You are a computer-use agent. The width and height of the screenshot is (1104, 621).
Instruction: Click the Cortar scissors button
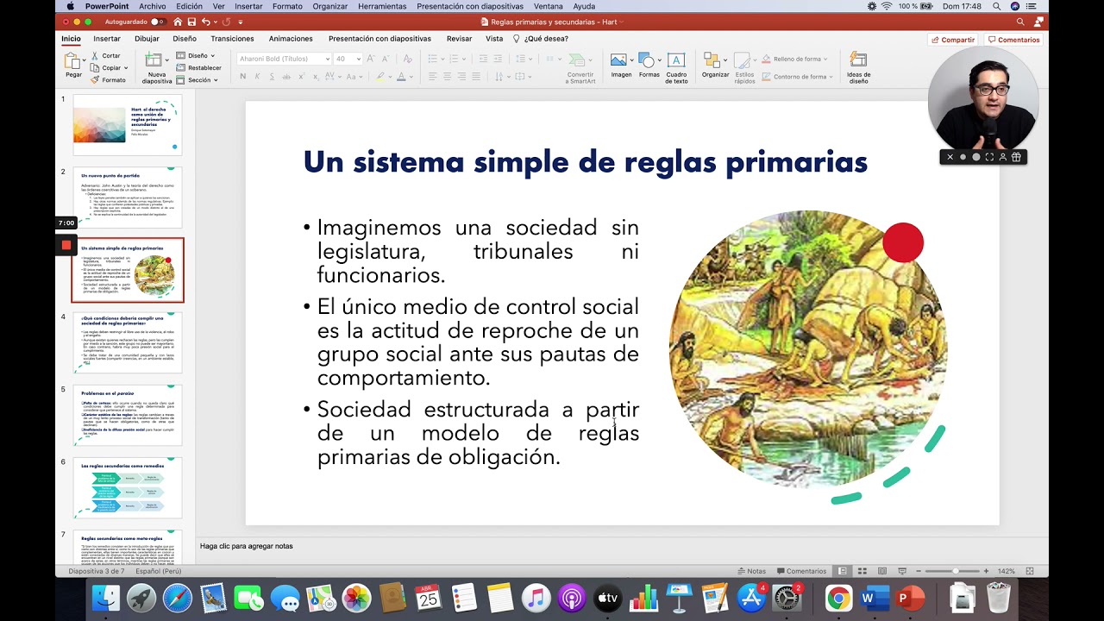pyautogui.click(x=105, y=55)
